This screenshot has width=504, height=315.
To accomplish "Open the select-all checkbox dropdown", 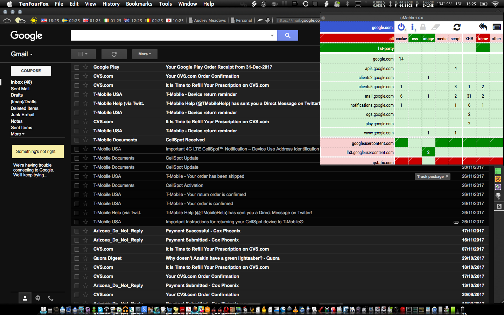I will click(x=83, y=54).
